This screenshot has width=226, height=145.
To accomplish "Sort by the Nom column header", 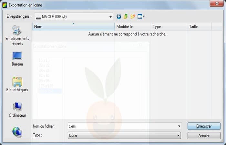I will (x=74, y=27).
